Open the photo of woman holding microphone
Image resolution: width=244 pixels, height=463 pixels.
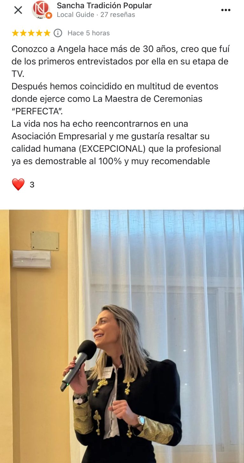pos(122,336)
